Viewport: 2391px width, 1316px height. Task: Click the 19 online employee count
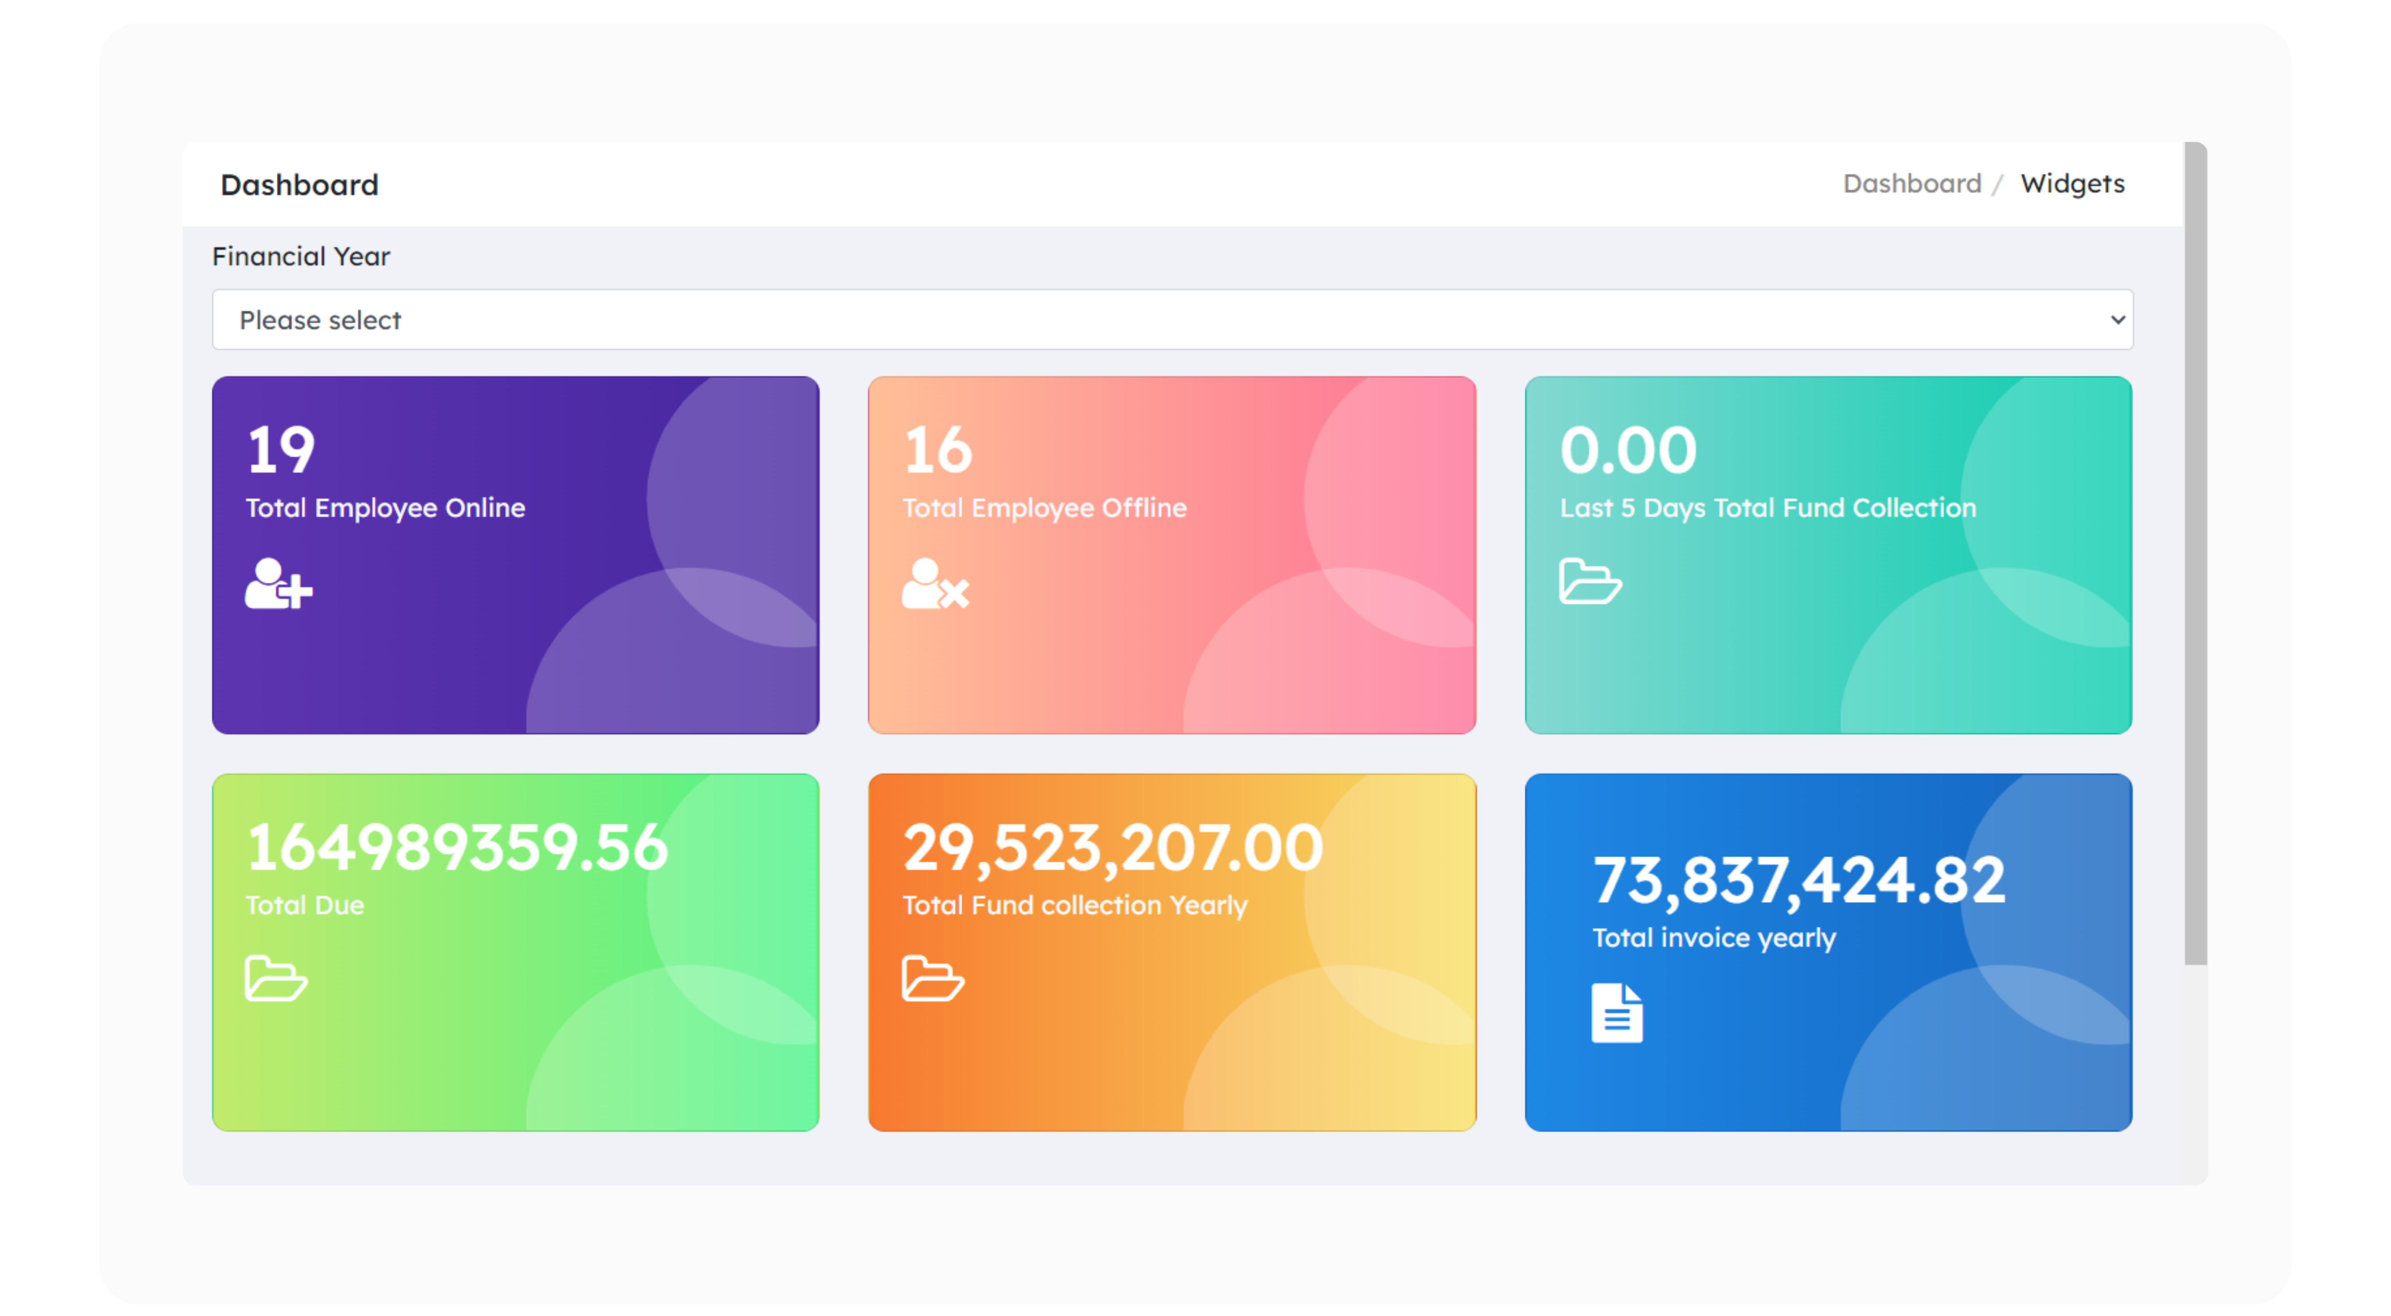click(x=281, y=450)
